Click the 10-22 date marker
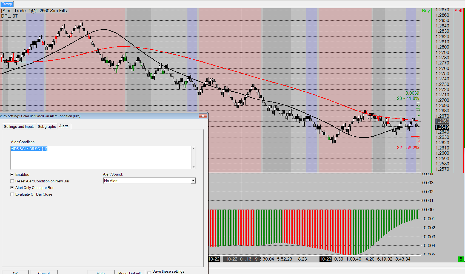This screenshot has width=465, height=274. point(214,259)
